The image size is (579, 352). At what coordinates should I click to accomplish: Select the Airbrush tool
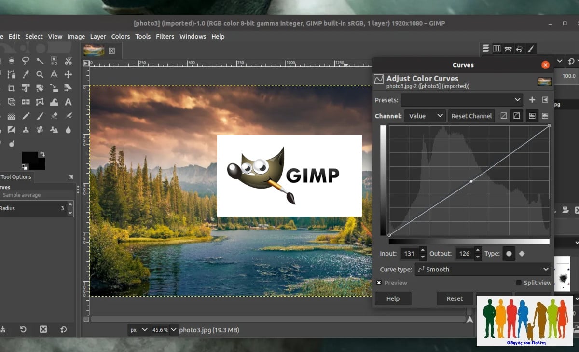[x=68, y=116]
